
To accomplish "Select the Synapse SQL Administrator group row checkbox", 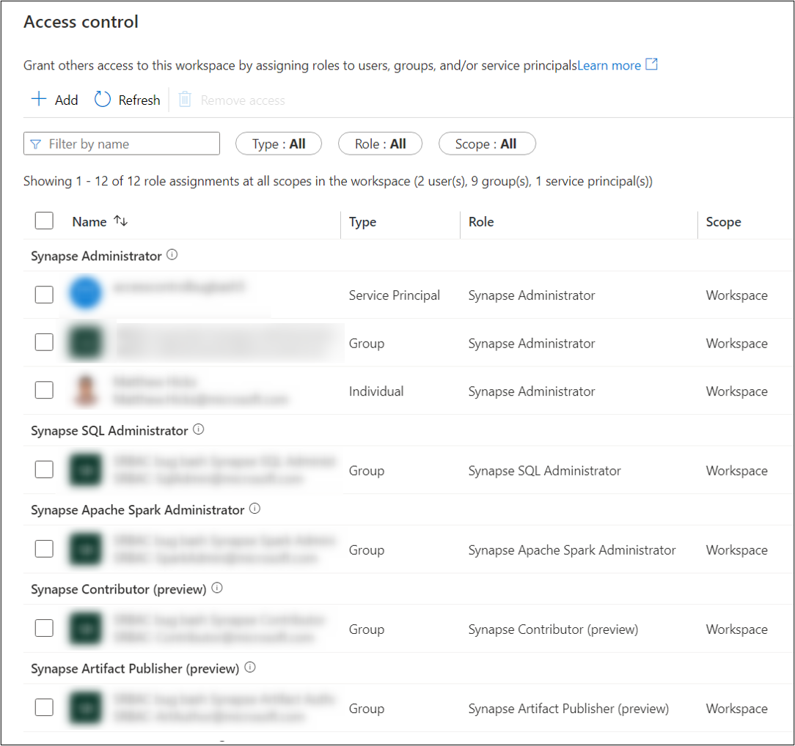I will [x=44, y=470].
